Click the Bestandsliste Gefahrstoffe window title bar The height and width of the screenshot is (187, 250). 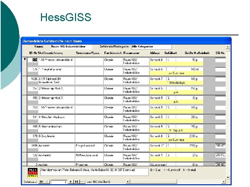tap(126, 41)
